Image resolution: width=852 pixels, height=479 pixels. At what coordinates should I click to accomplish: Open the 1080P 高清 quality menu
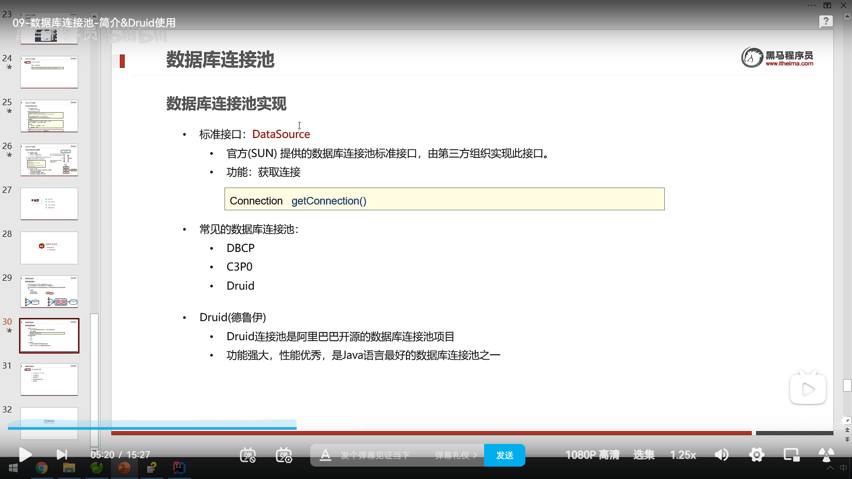pos(592,455)
